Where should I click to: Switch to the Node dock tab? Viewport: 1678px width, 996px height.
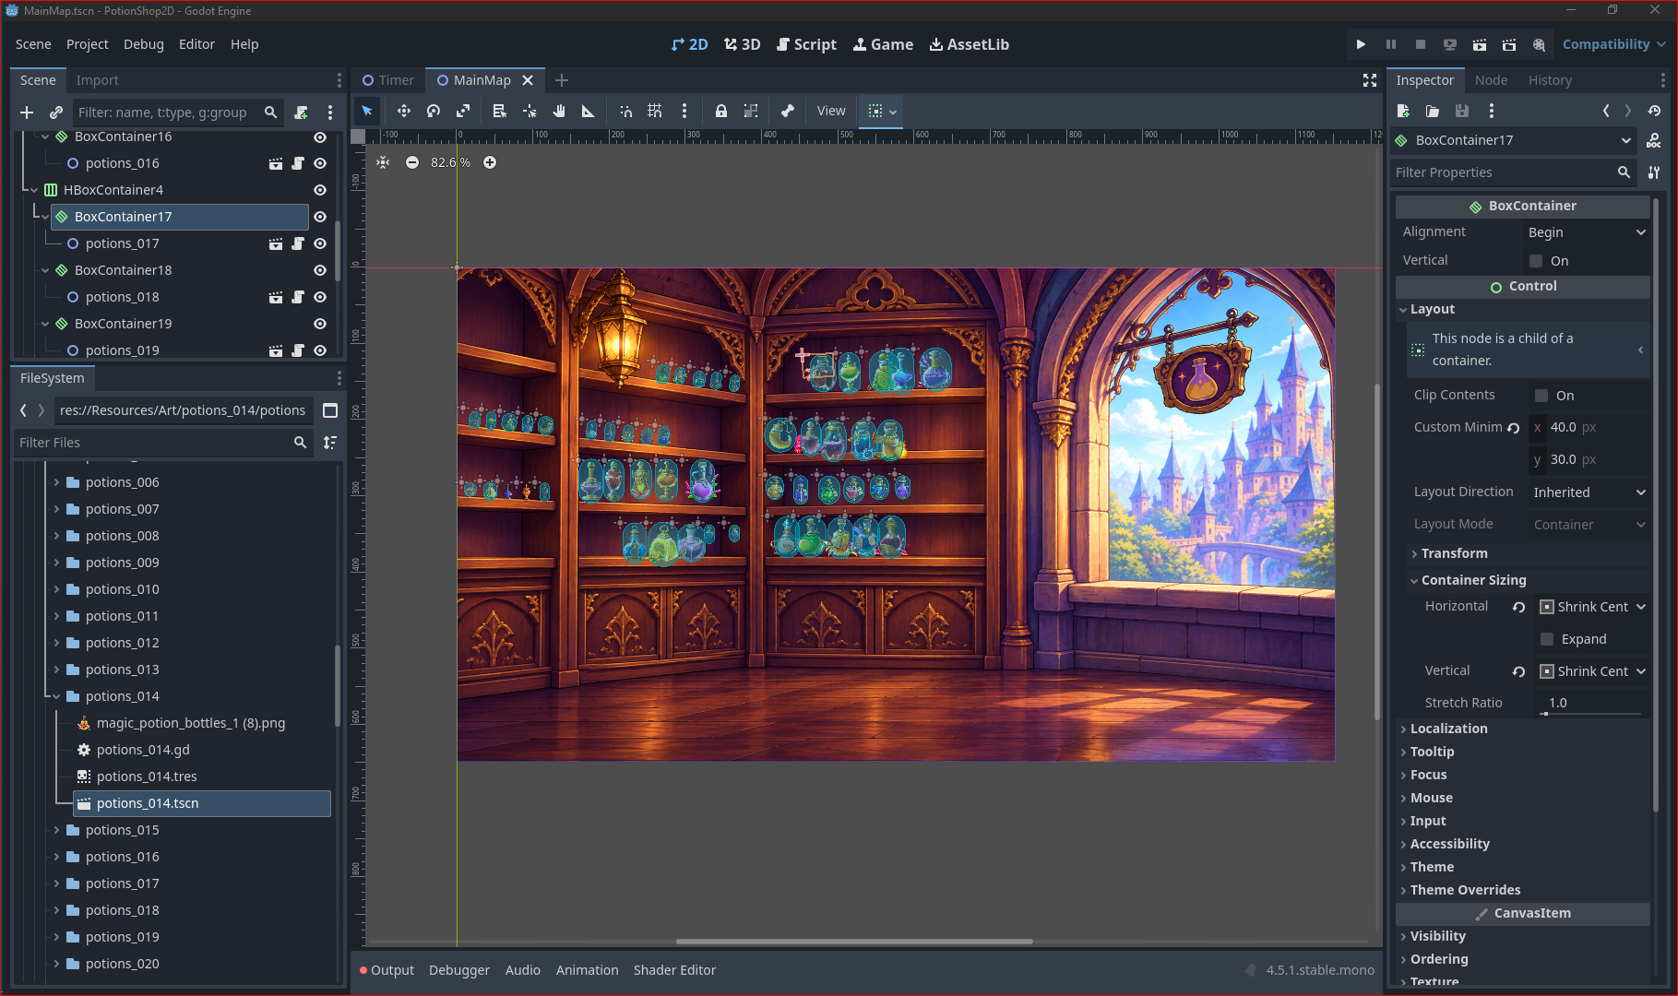pyautogui.click(x=1491, y=80)
